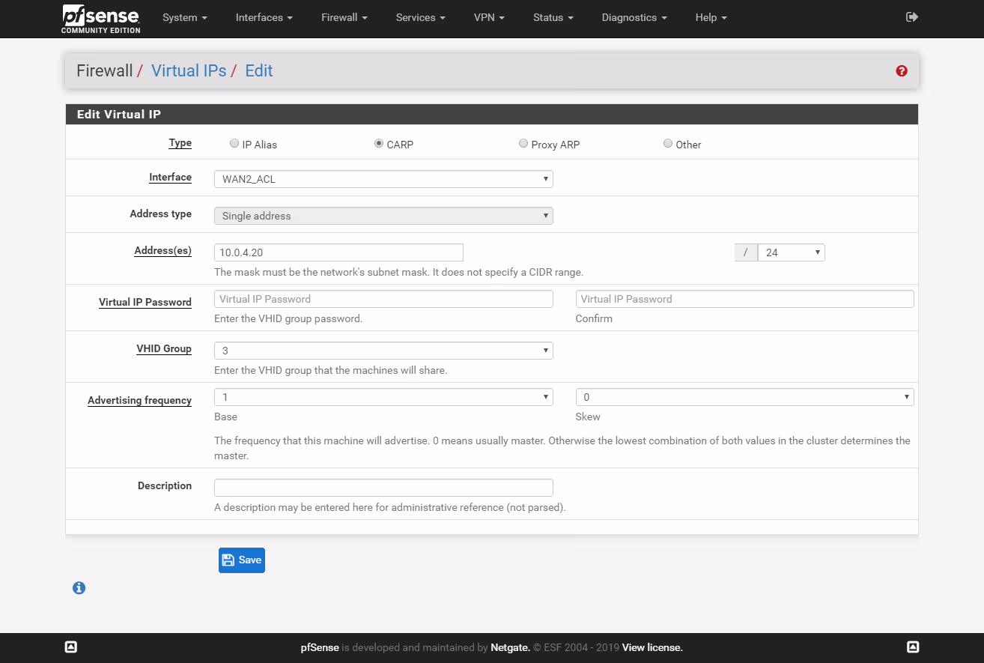Open the subnet mask dropdown showing 24
Image resolution: width=984 pixels, height=663 pixels.
(x=791, y=252)
